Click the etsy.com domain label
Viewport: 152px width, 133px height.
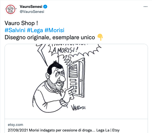coord(15,125)
